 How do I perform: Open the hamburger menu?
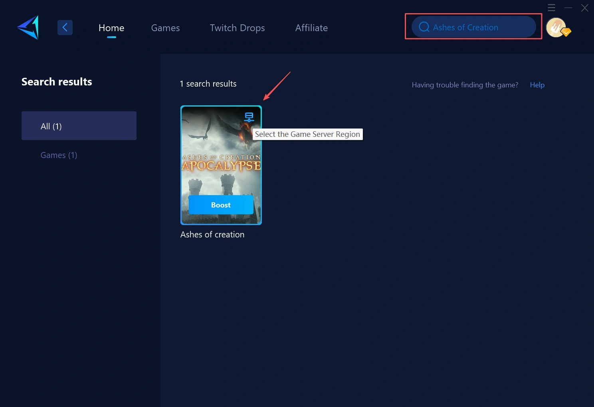coord(551,7)
